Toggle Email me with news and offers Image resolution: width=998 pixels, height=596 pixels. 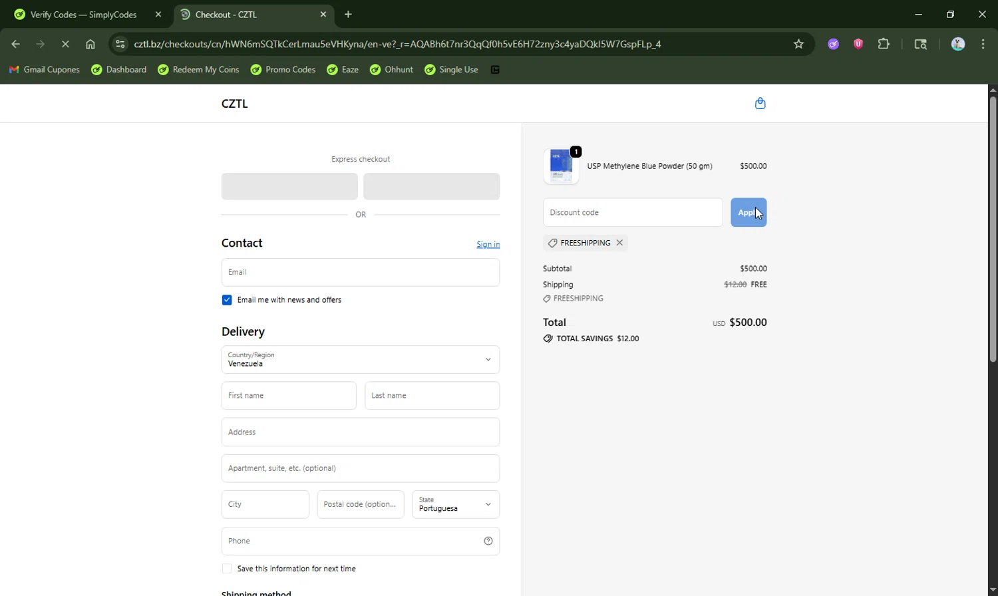click(227, 300)
